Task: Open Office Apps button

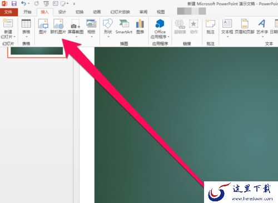Action: tap(160, 29)
